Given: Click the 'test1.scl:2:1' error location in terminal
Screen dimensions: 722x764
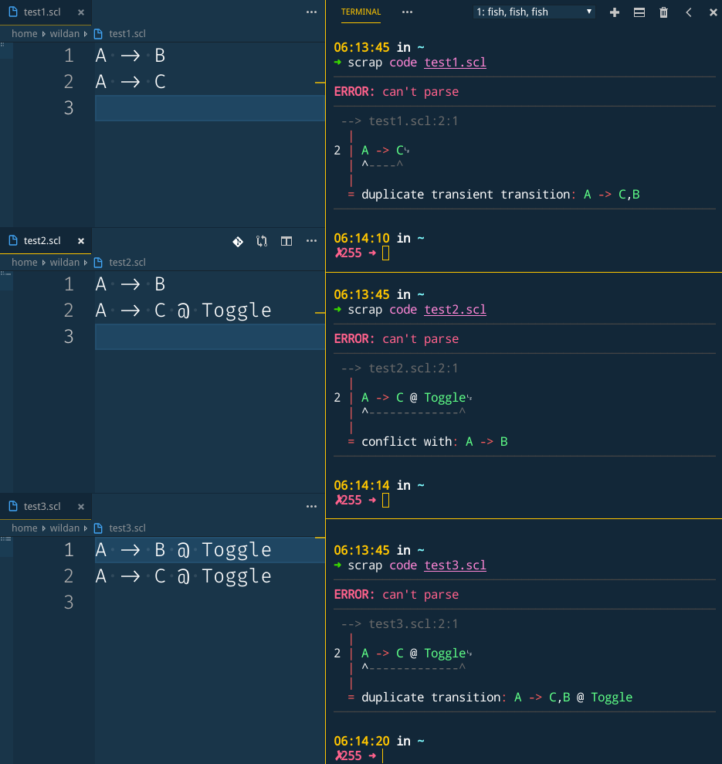Looking at the screenshot, I should click(413, 121).
